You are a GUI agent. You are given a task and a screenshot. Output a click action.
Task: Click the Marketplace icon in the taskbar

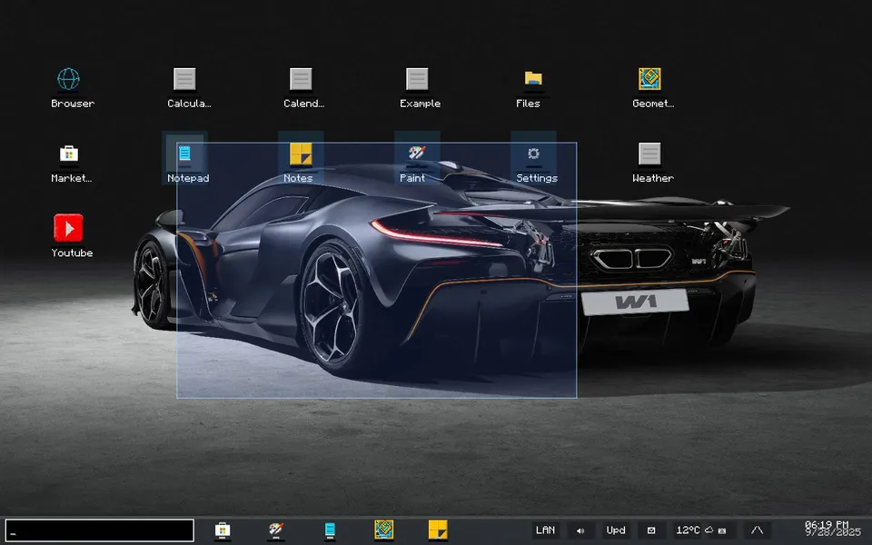click(x=223, y=530)
